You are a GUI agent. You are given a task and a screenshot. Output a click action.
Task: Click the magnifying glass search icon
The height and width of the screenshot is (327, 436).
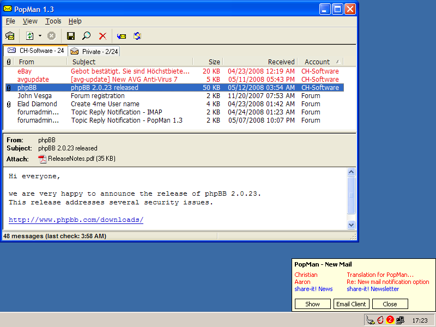point(86,36)
